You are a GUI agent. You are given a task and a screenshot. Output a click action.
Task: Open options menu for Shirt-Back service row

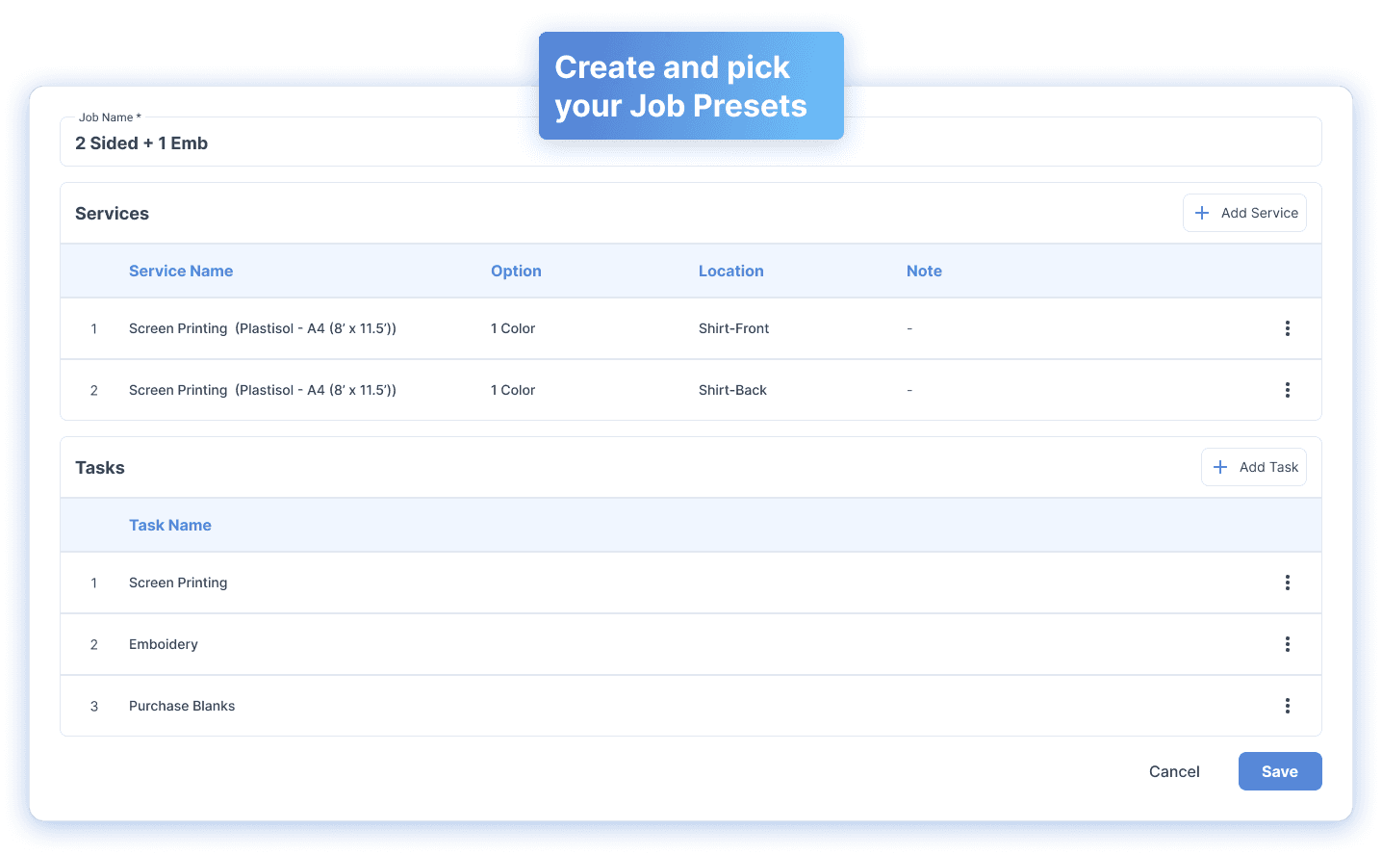click(1287, 390)
